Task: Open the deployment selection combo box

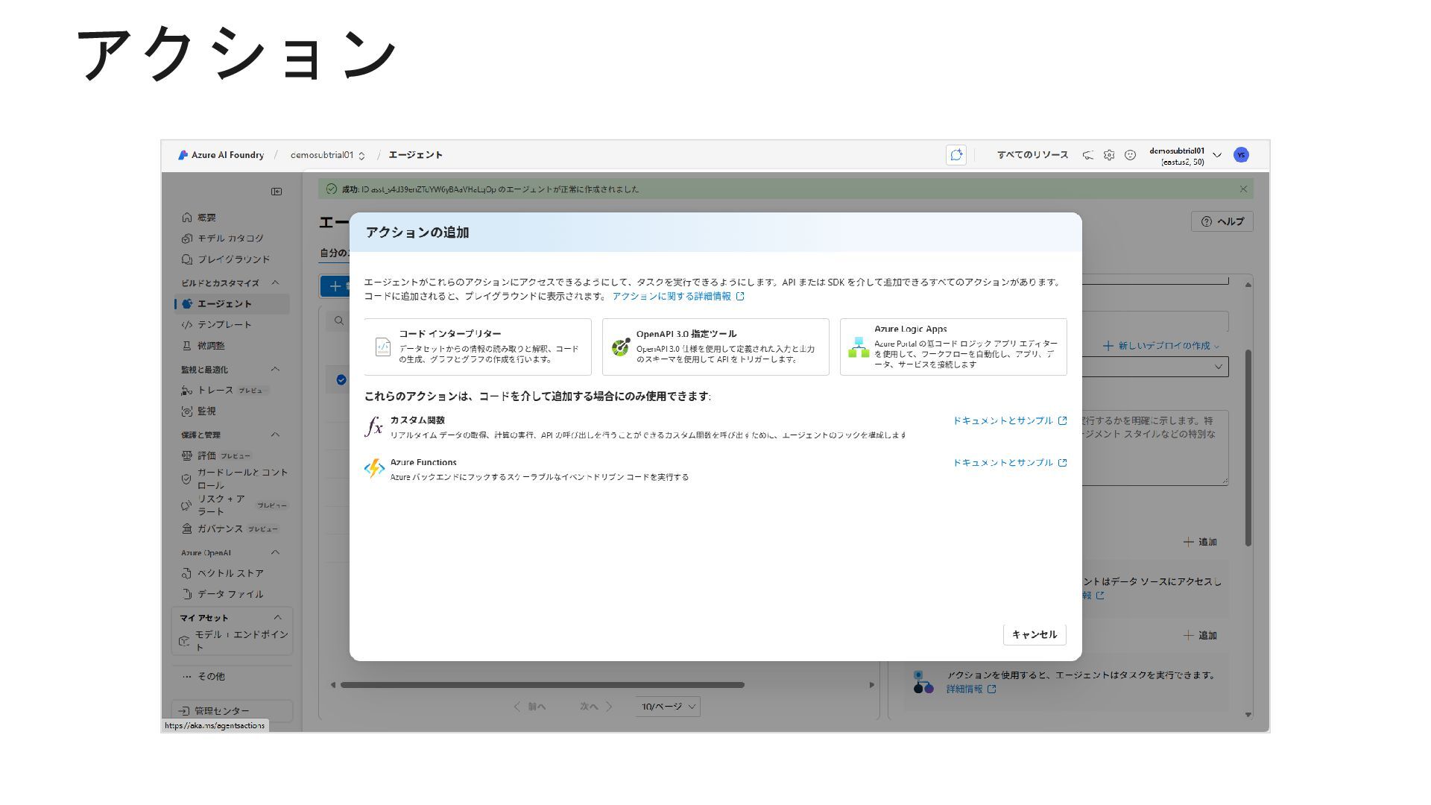Action: click(x=1154, y=367)
